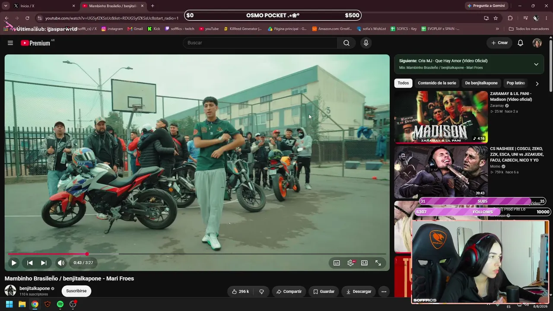
Task: Open File Explorer from the taskbar
Action: point(22,304)
